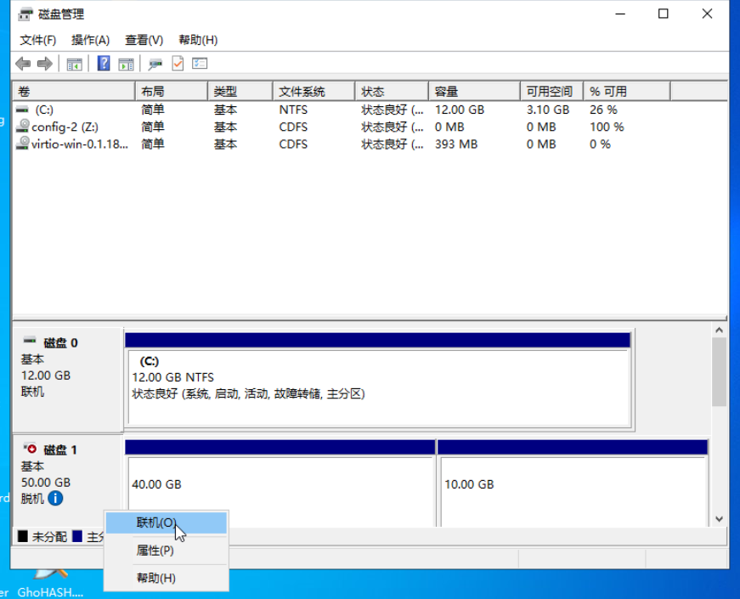Click the checkmark properties toolbar icon
Viewport: 740px width, 599px height.
pyautogui.click(x=178, y=64)
